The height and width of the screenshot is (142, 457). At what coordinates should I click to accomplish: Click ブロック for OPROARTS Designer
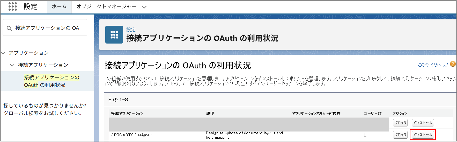pyautogui.click(x=400, y=135)
